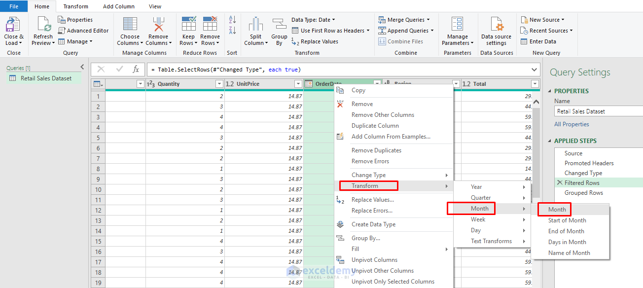Sort descending with the Z-A icon
This screenshot has width=643, height=288.
click(x=233, y=31)
